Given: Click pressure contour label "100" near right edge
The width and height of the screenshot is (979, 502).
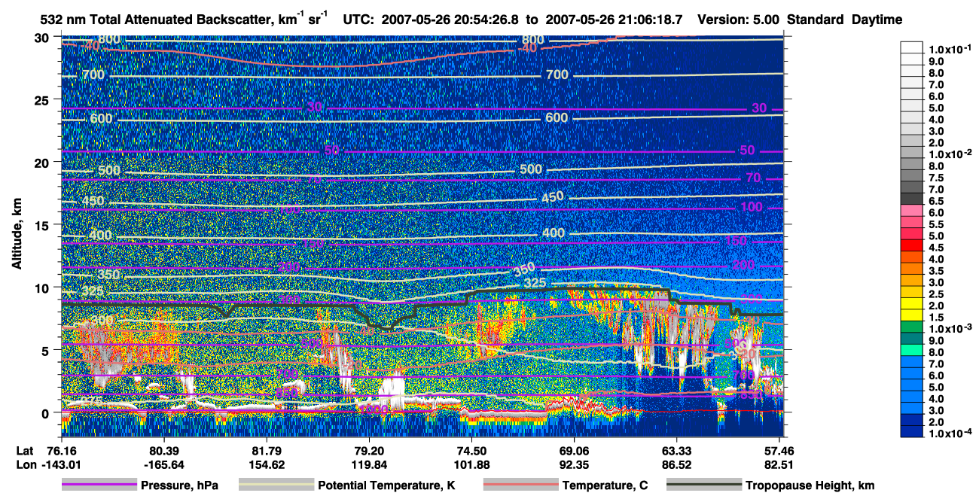Looking at the screenshot, I should tap(752, 207).
